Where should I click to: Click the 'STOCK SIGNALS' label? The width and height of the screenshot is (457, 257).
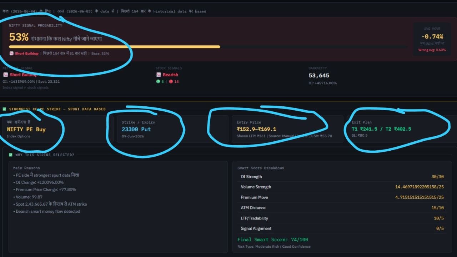point(169,68)
